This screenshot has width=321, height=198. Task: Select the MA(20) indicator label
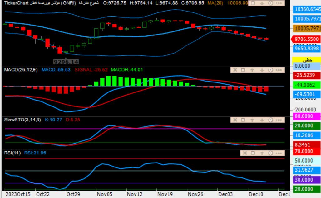coord(215,3)
